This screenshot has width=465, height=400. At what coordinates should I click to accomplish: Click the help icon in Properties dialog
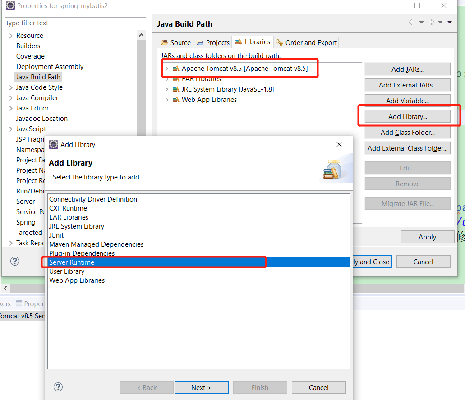(15, 261)
